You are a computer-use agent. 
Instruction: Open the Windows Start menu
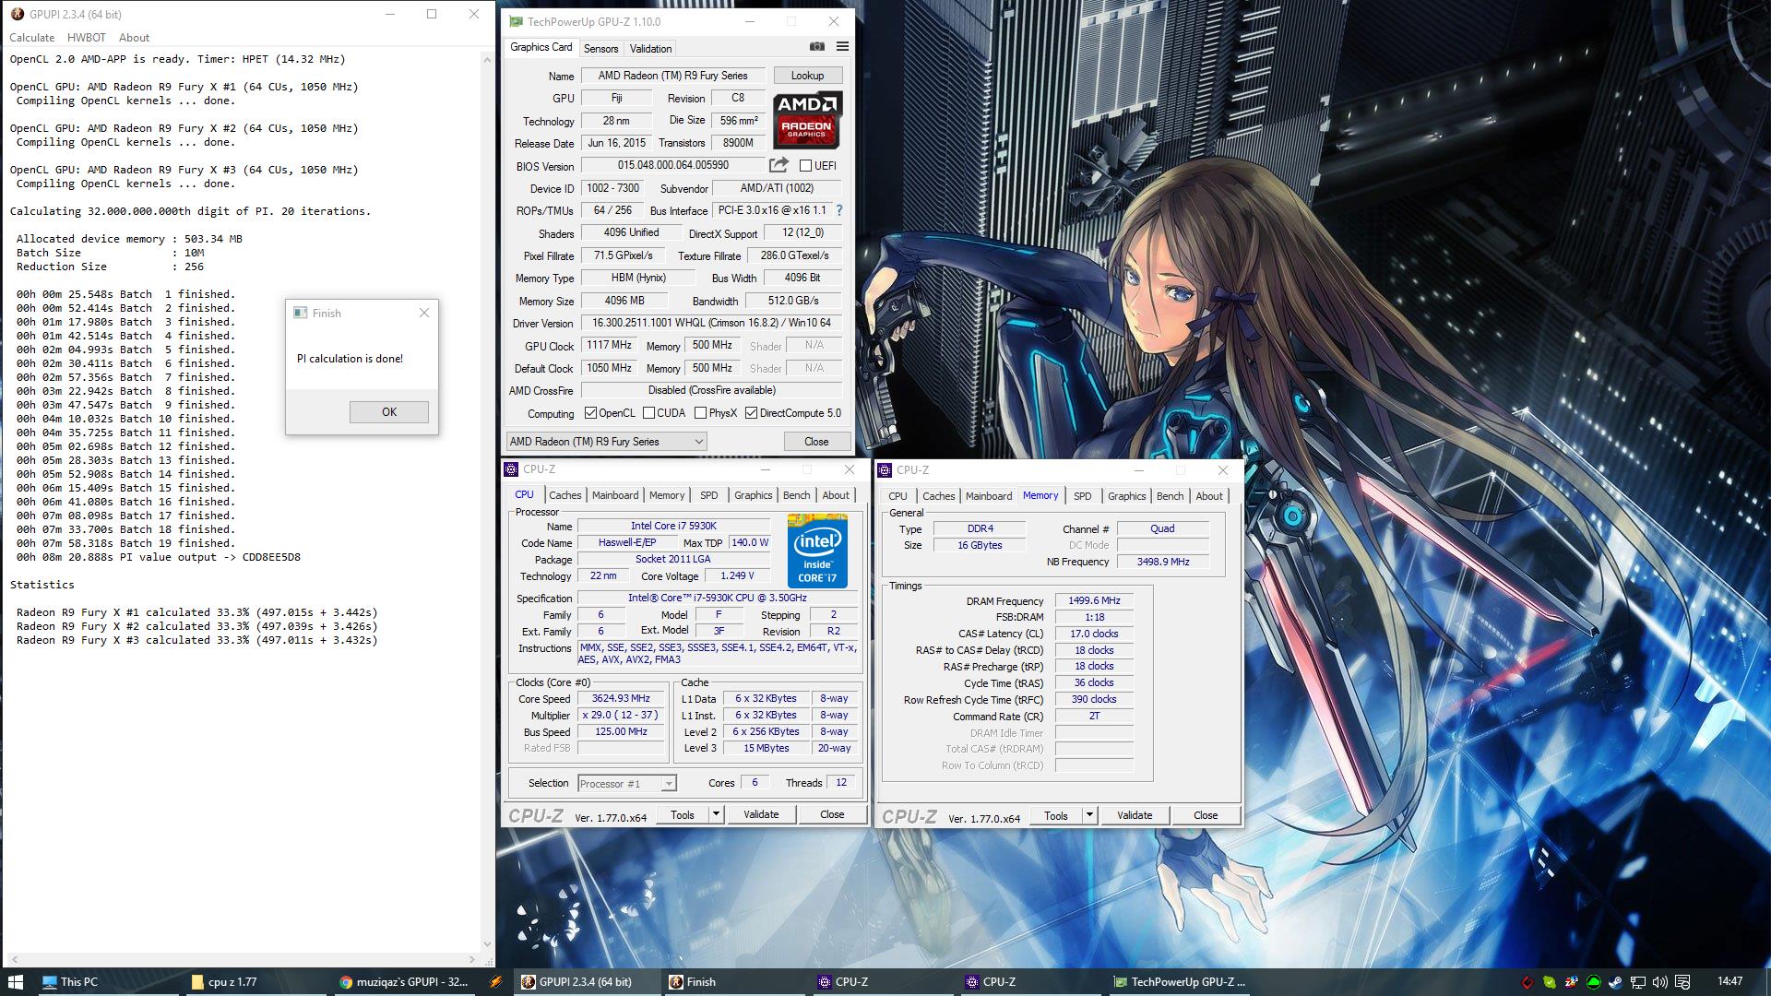click(x=16, y=981)
